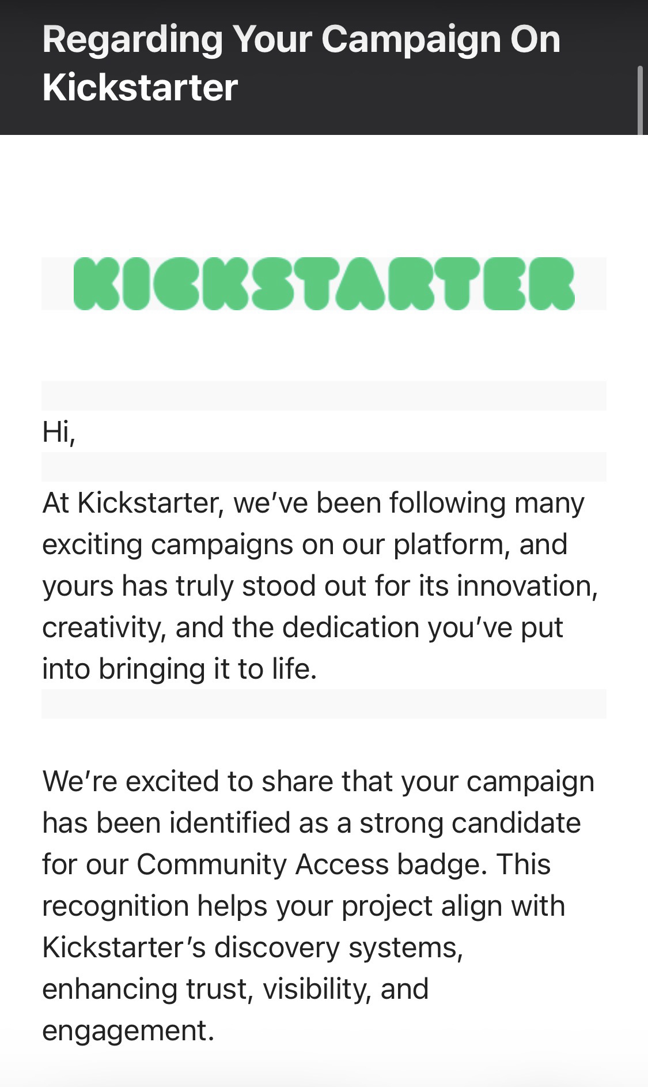Click the scrollbar thumb at the right edge
Screen dimensions: 648x1087
639,99
